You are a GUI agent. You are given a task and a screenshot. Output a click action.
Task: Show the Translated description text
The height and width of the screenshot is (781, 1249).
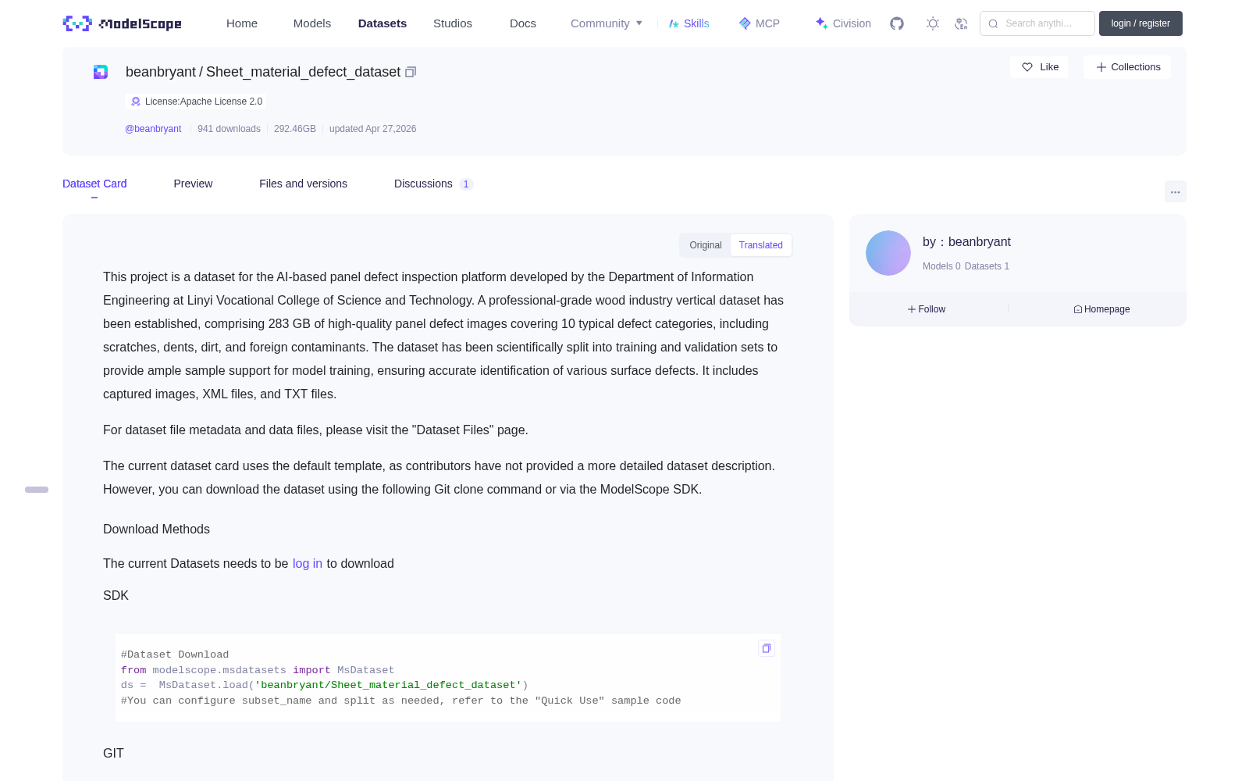click(761, 245)
